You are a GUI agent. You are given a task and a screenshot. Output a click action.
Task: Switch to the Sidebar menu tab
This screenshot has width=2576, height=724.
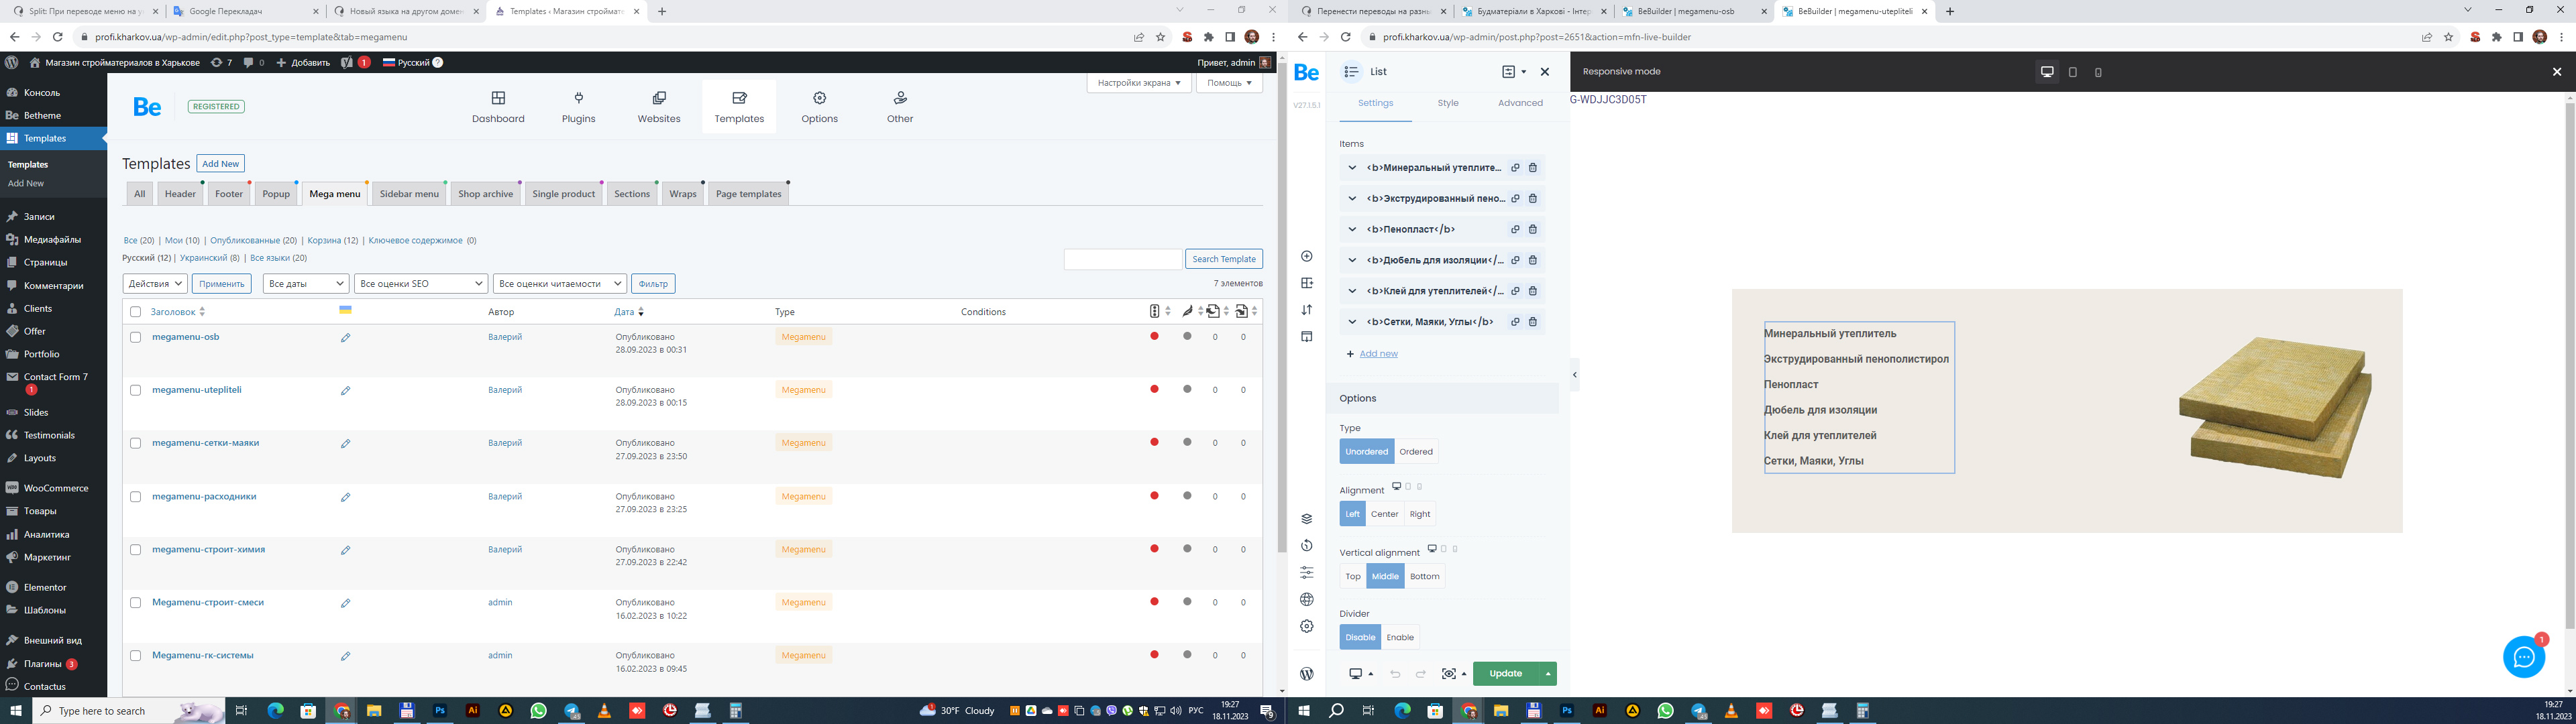pyautogui.click(x=409, y=194)
